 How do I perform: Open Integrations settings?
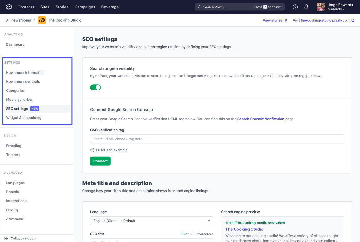(x=16, y=201)
